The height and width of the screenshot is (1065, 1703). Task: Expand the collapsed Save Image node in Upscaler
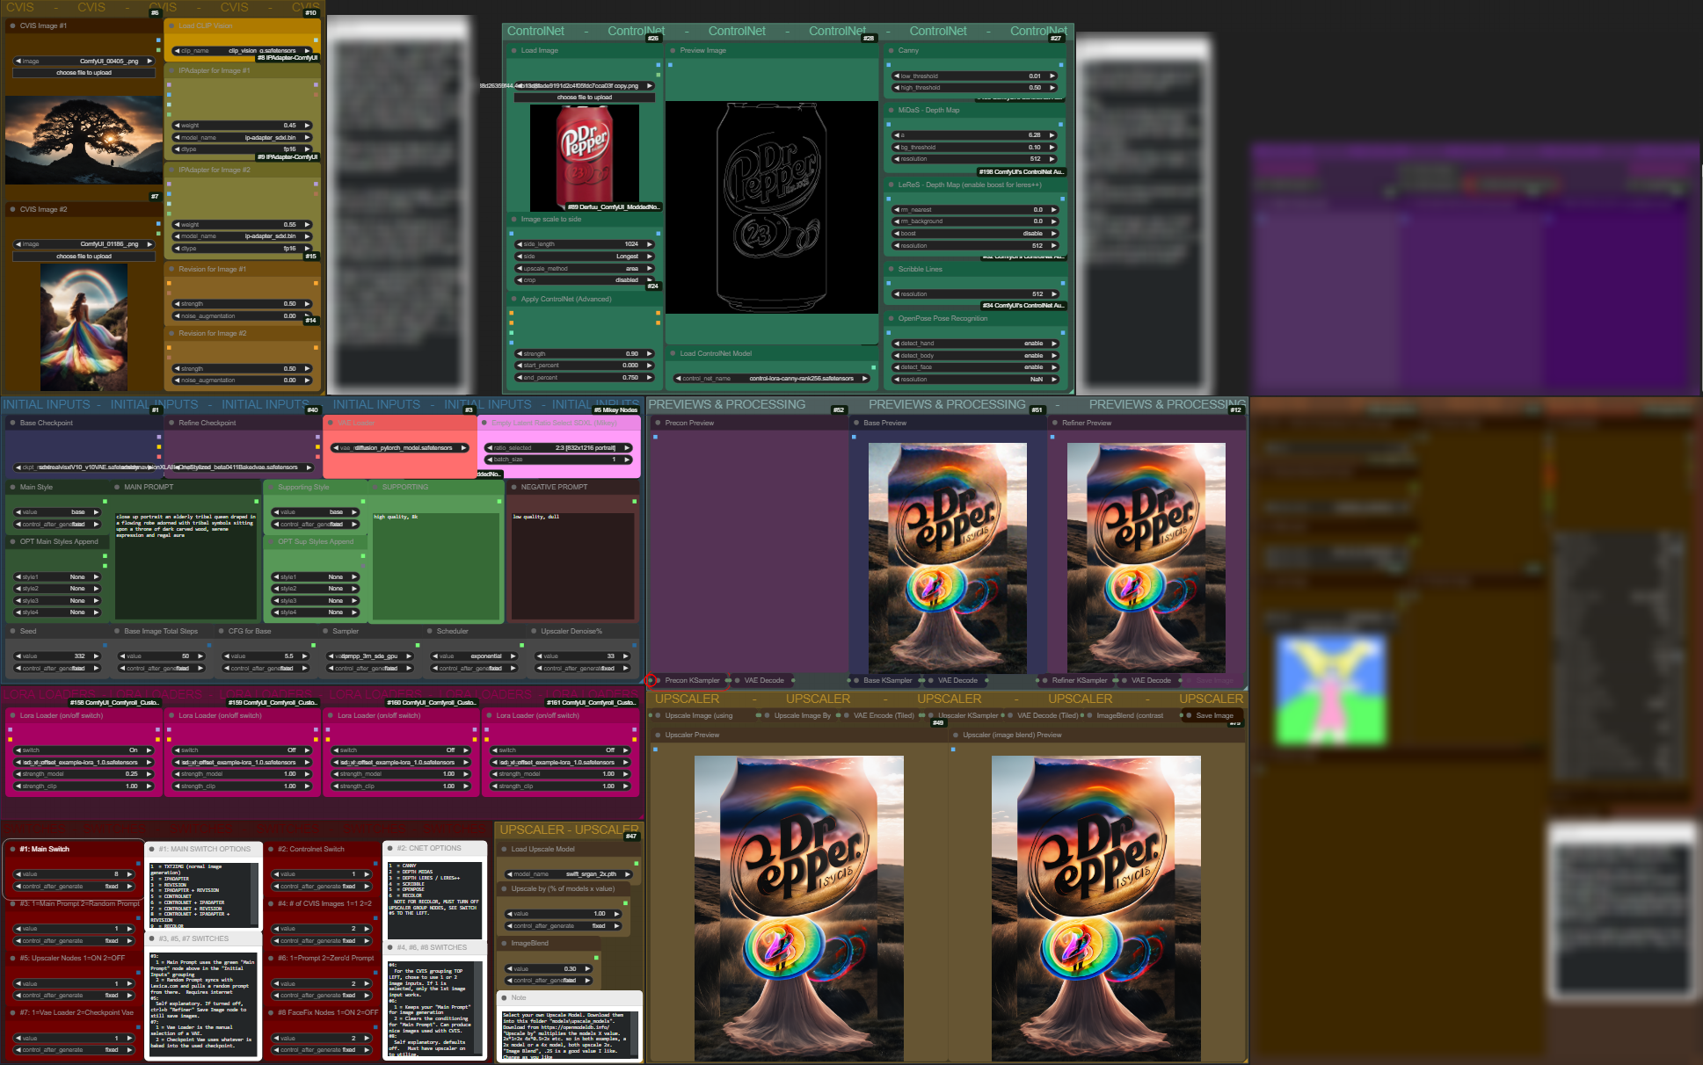pyautogui.click(x=1189, y=715)
